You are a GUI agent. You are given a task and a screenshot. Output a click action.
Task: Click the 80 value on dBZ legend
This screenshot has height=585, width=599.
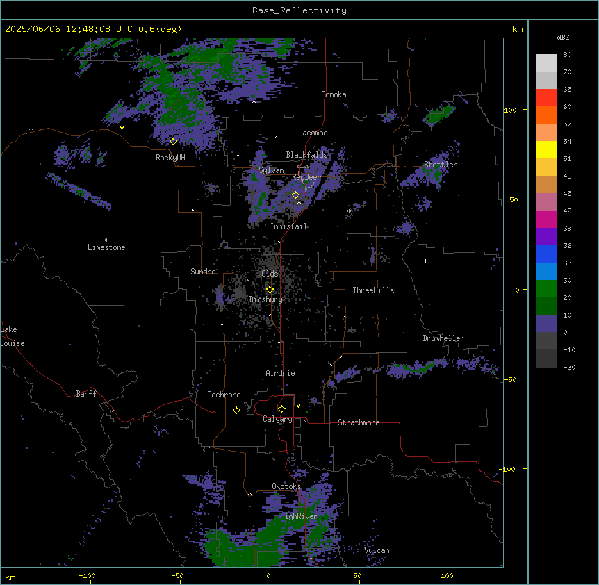click(567, 55)
